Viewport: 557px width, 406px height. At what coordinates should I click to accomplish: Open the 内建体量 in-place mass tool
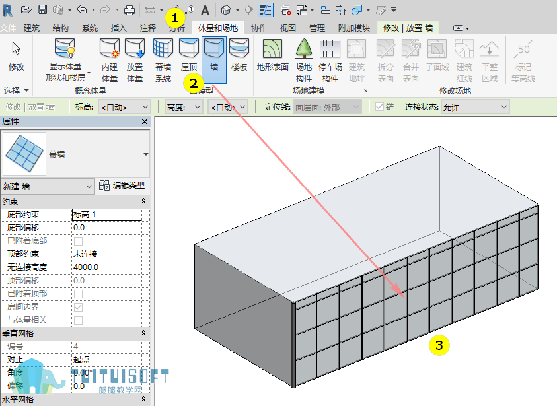[x=110, y=60]
